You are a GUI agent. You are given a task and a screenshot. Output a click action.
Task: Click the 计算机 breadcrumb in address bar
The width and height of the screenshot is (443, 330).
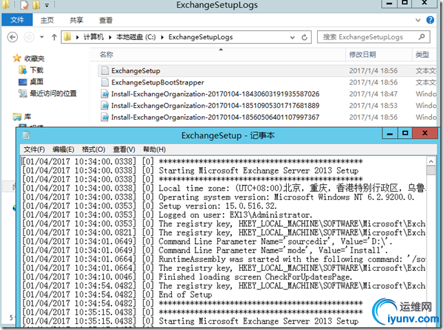[94, 37]
